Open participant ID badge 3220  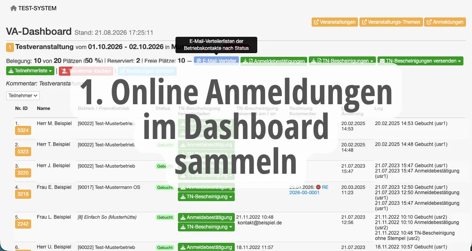23,173
